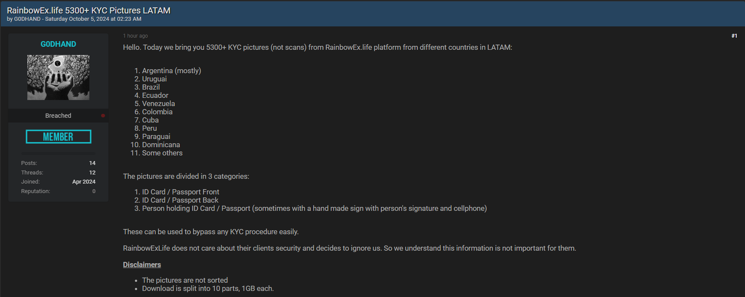This screenshot has height=297, width=745.
Task: Click the October 5, 2024 post date
Action: click(x=93, y=19)
